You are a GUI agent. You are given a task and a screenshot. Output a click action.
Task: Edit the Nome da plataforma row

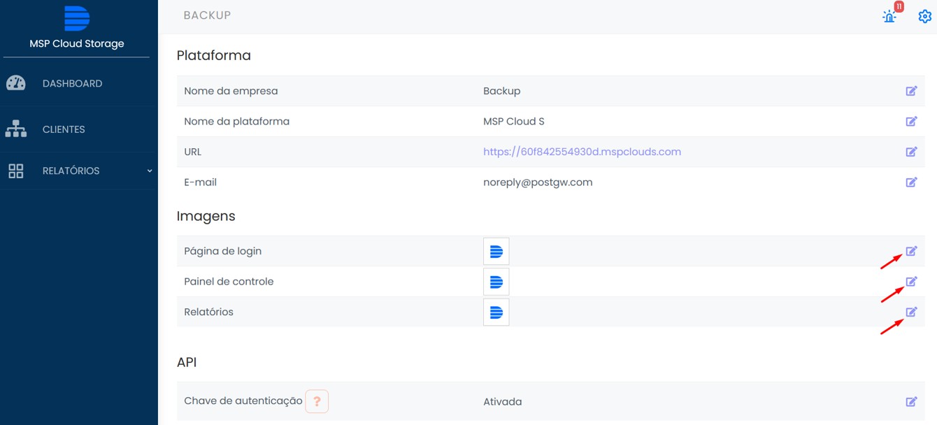click(911, 121)
